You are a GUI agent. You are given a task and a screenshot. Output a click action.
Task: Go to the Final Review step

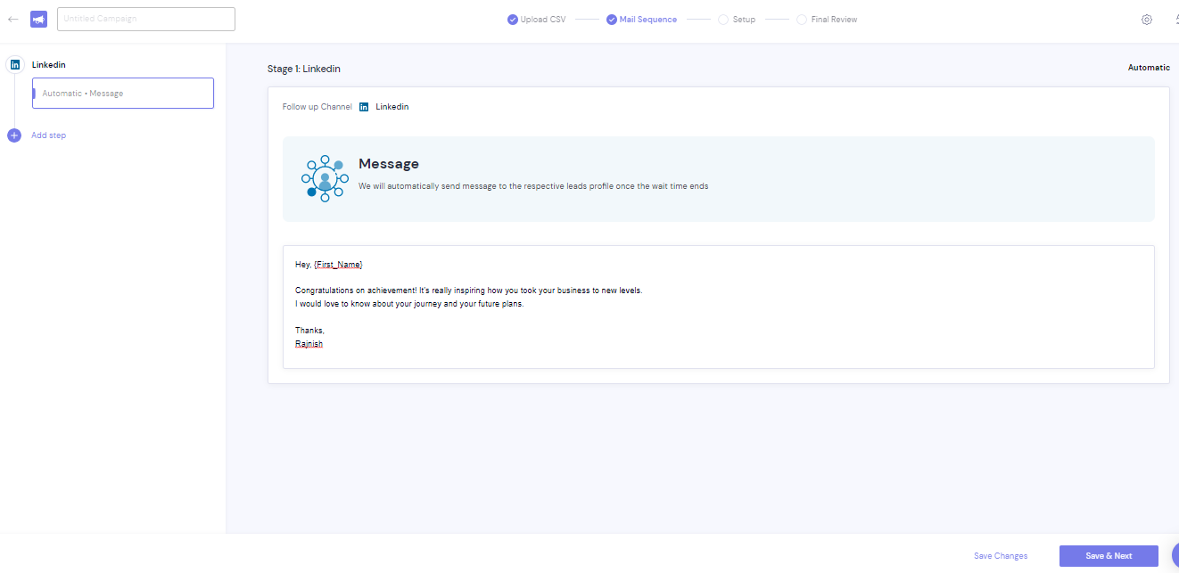[827, 20]
